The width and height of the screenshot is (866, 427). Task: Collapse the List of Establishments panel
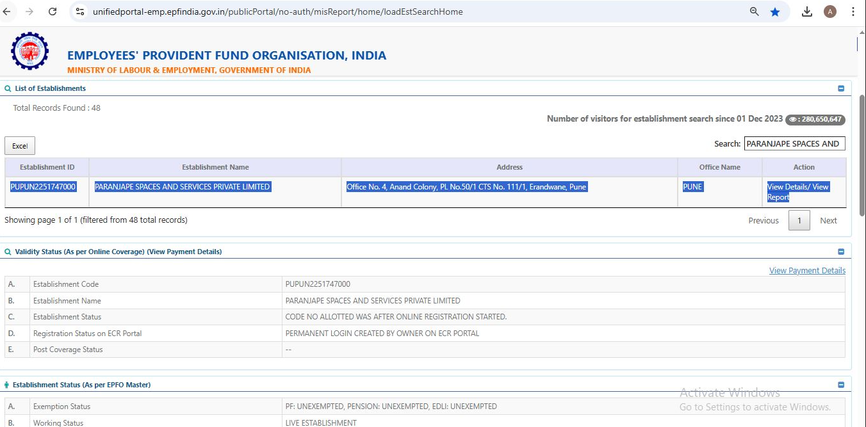[x=841, y=88]
